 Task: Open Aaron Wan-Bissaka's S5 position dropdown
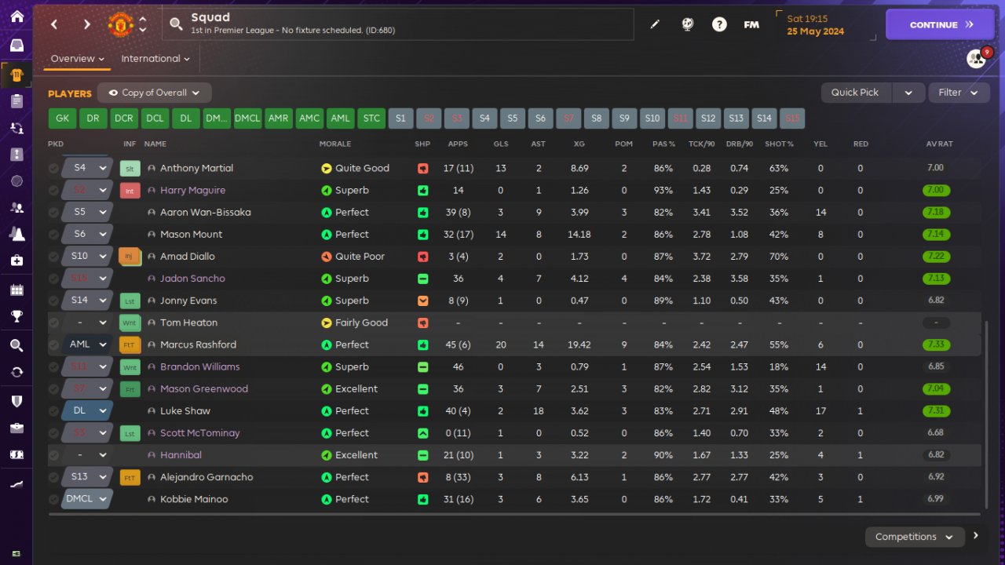[87, 213]
